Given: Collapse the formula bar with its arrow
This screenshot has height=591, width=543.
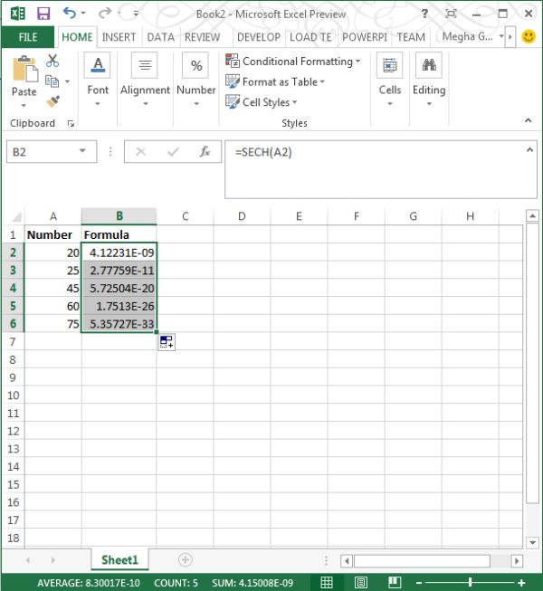Looking at the screenshot, I should pos(529,149).
